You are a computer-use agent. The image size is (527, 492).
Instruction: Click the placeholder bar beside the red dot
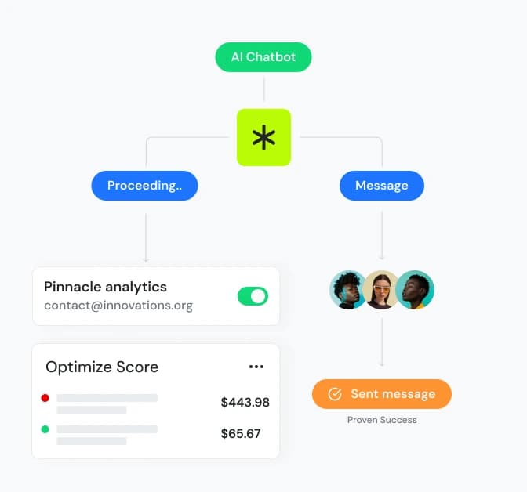[107, 398]
